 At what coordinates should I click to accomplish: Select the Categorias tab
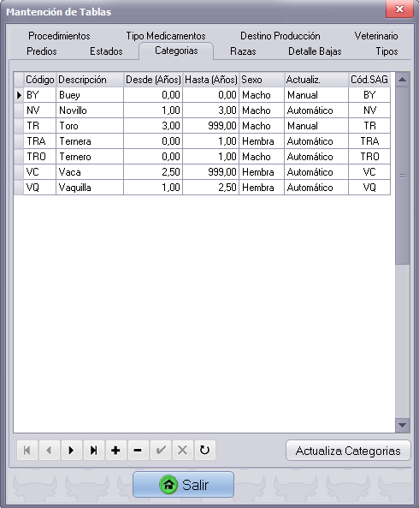click(x=176, y=51)
